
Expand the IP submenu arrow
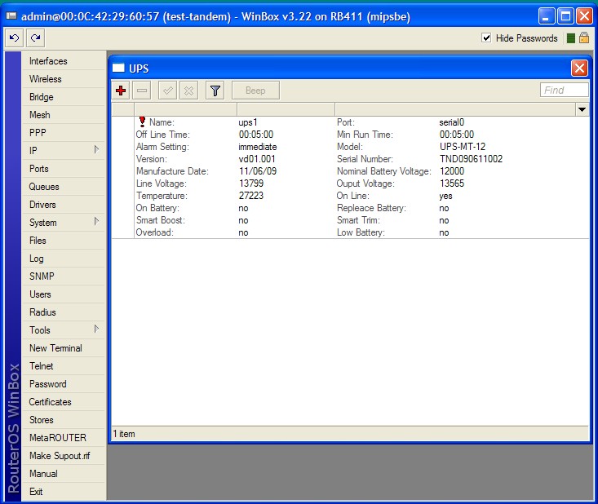(96, 150)
